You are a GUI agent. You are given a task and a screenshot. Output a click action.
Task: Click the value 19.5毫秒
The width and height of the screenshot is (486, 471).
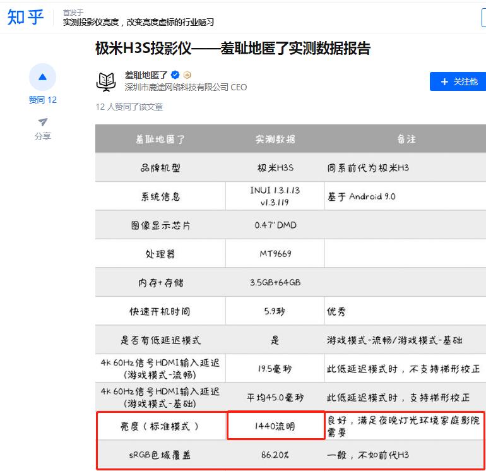(x=275, y=369)
